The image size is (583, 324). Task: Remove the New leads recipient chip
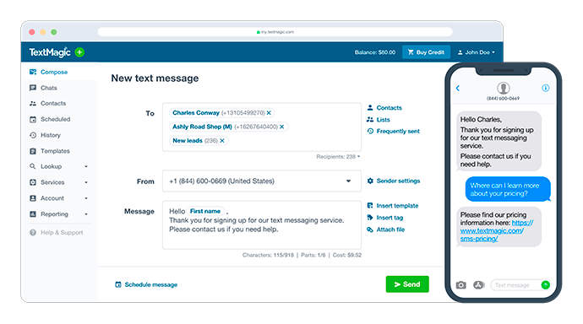click(x=222, y=141)
